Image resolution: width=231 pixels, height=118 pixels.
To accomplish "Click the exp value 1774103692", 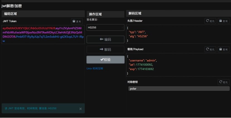I will tap(145, 69).
